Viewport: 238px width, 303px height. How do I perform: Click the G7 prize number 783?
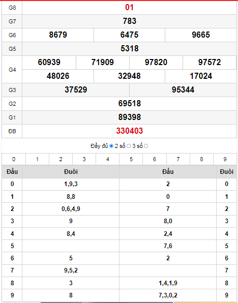pos(129,21)
